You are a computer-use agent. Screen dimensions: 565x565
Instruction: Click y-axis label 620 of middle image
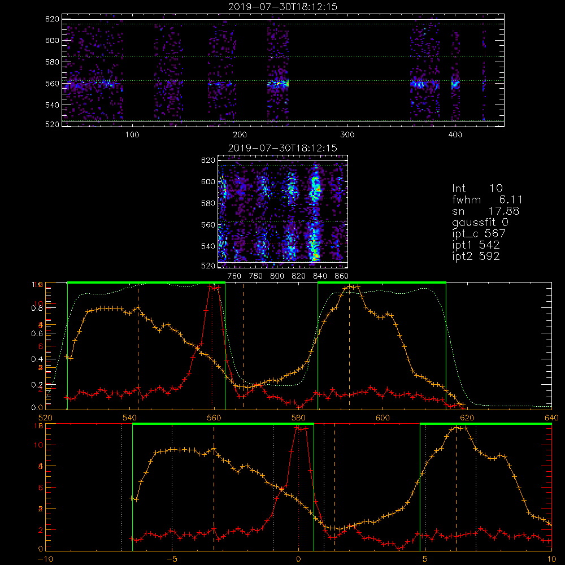[x=208, y=160]
